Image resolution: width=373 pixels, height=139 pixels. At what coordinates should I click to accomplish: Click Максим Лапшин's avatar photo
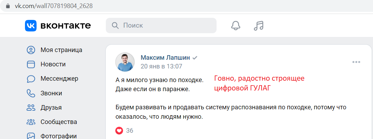pos(125,62)
